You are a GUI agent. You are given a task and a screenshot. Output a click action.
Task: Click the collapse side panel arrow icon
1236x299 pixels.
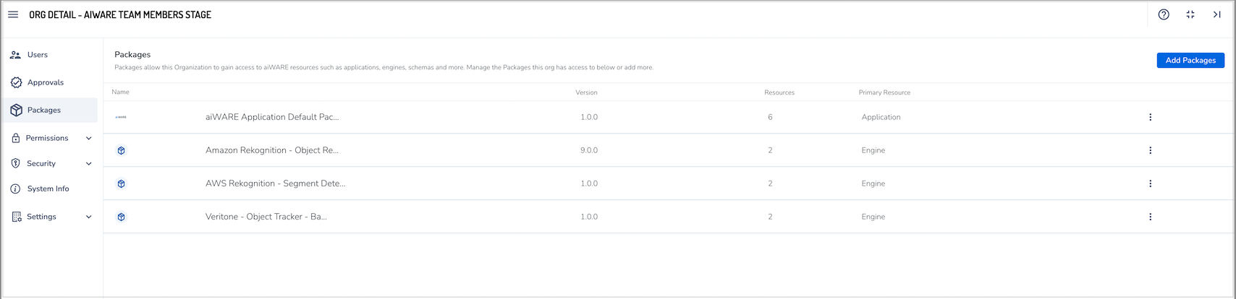click(1217, 14)
